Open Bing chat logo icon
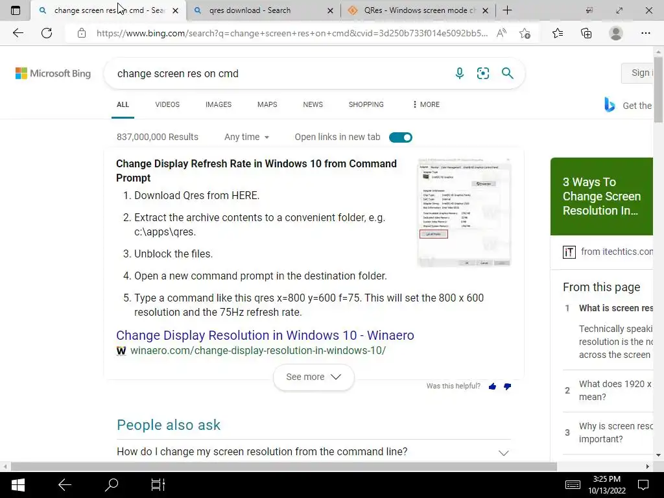664x498 pixels. [x=610, y=104]
